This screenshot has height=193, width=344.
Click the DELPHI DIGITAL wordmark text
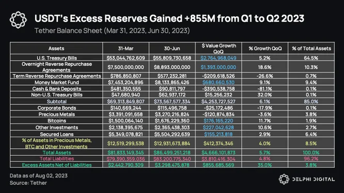(x=314, y=179)
